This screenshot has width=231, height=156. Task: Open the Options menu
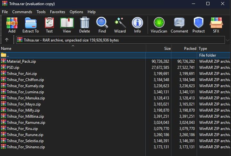coord(76,12)
